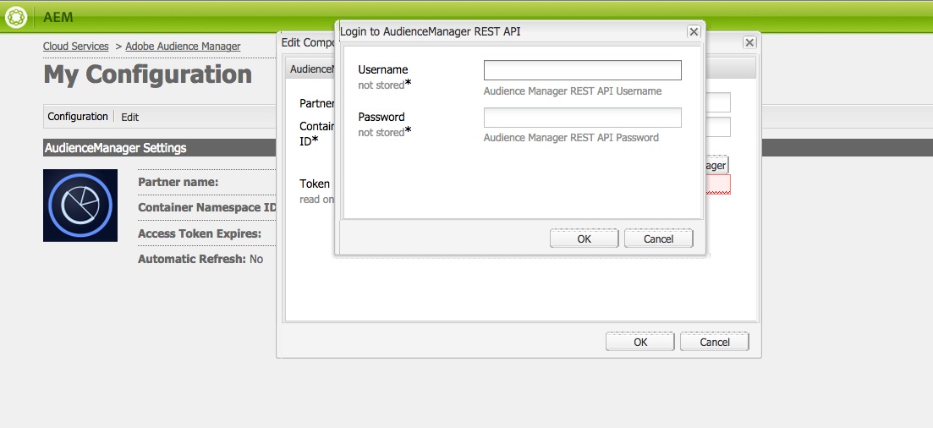Click the Audience Manager REST API Password hint
The image size is (933, 428).
click(x=571, y=138)
